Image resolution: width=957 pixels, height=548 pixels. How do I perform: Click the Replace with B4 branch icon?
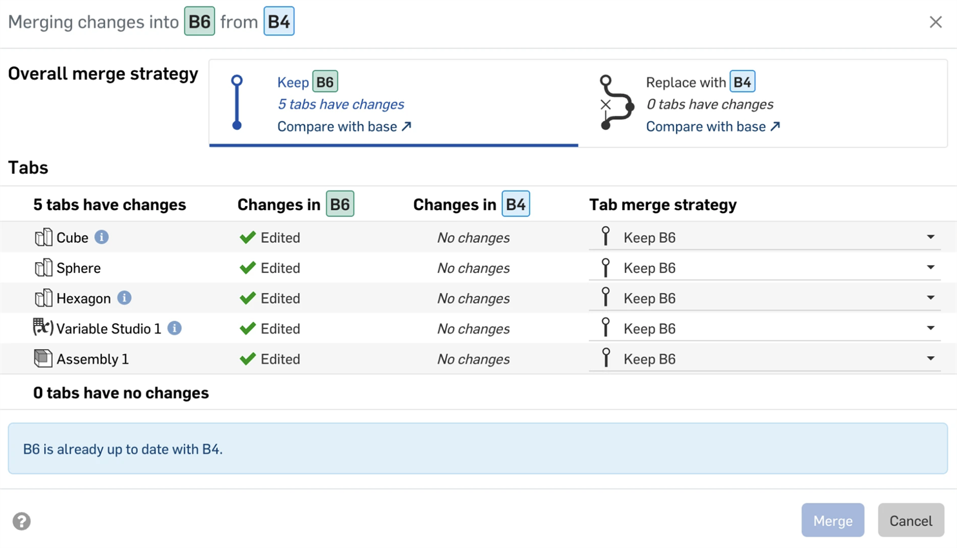pos(617,102)
